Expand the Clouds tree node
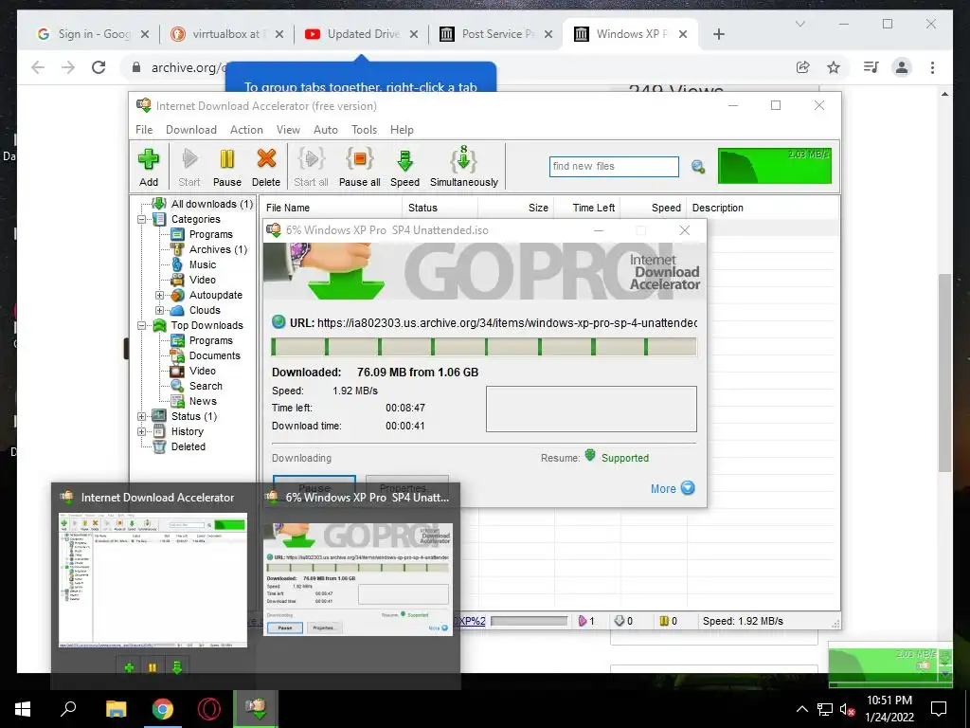Viewport: 970px width, 728px height. point(159,310)
